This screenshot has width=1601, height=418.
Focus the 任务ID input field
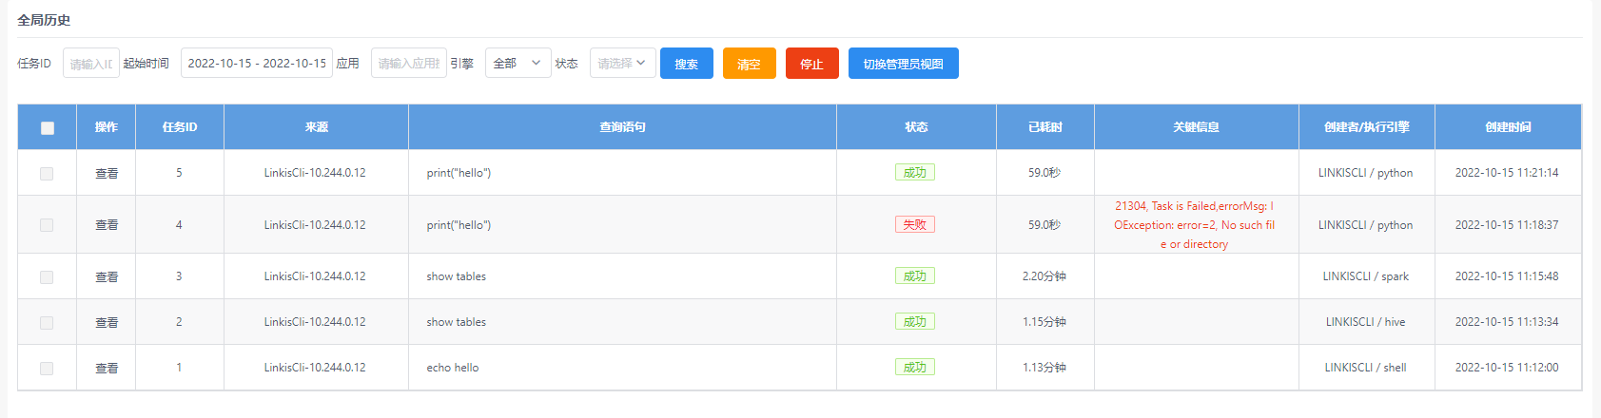click(91, 64)
